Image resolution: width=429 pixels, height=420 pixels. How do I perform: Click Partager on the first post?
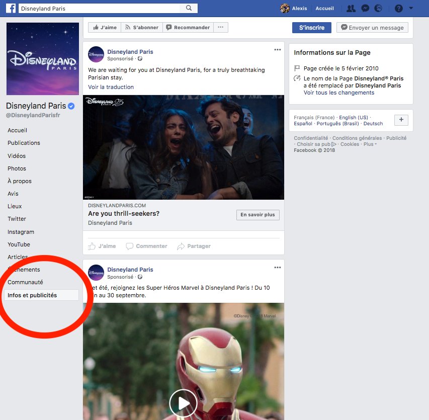pyautogui.click(x=194, y=246)
